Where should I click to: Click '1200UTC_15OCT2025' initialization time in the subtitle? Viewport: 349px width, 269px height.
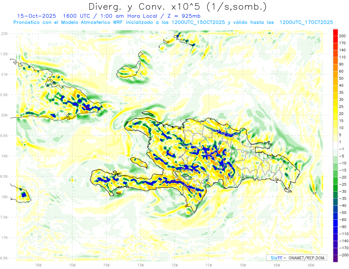[x=198, y=22]
